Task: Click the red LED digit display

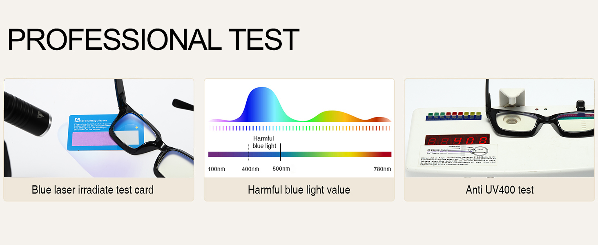Action: [x=457, y=140]
